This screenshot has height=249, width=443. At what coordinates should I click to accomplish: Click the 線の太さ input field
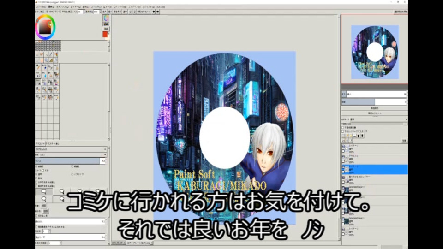[x=70, y=222]
